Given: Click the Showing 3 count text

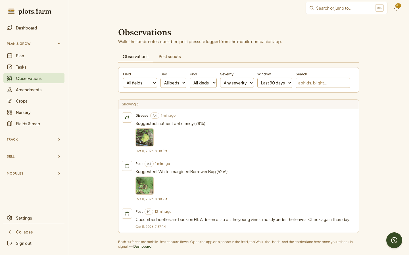Looking at the screenshot, I should pyautogui.click(x=130, y=104).
